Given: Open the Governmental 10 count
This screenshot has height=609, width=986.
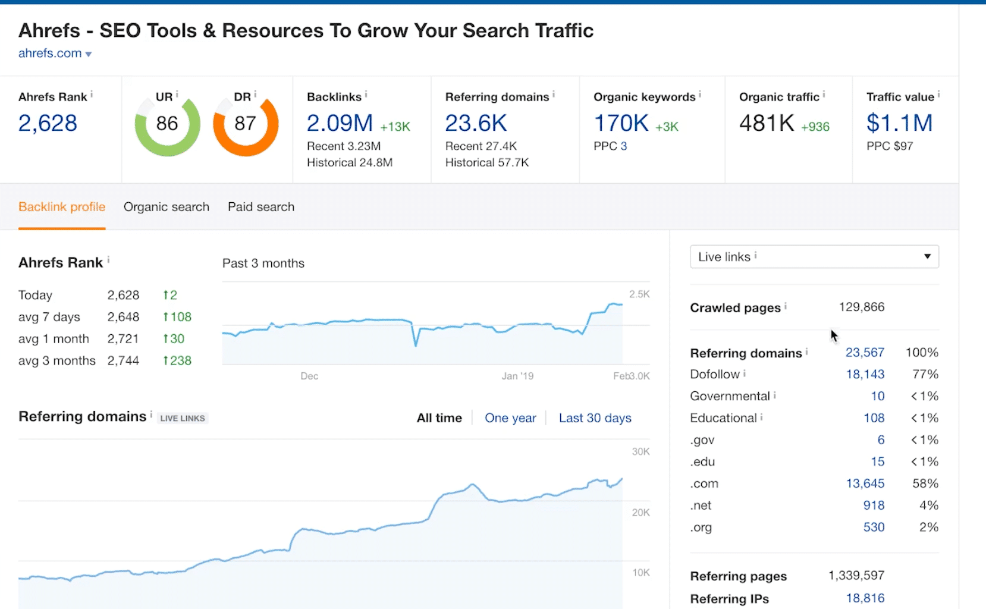Looking at the screenshot, I should tap(878, 396).
